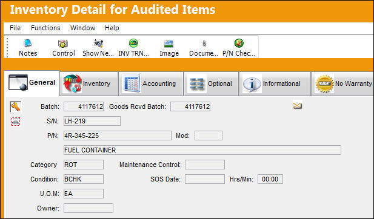Click the empty Maintenance Control field

(x=205, y=165)
